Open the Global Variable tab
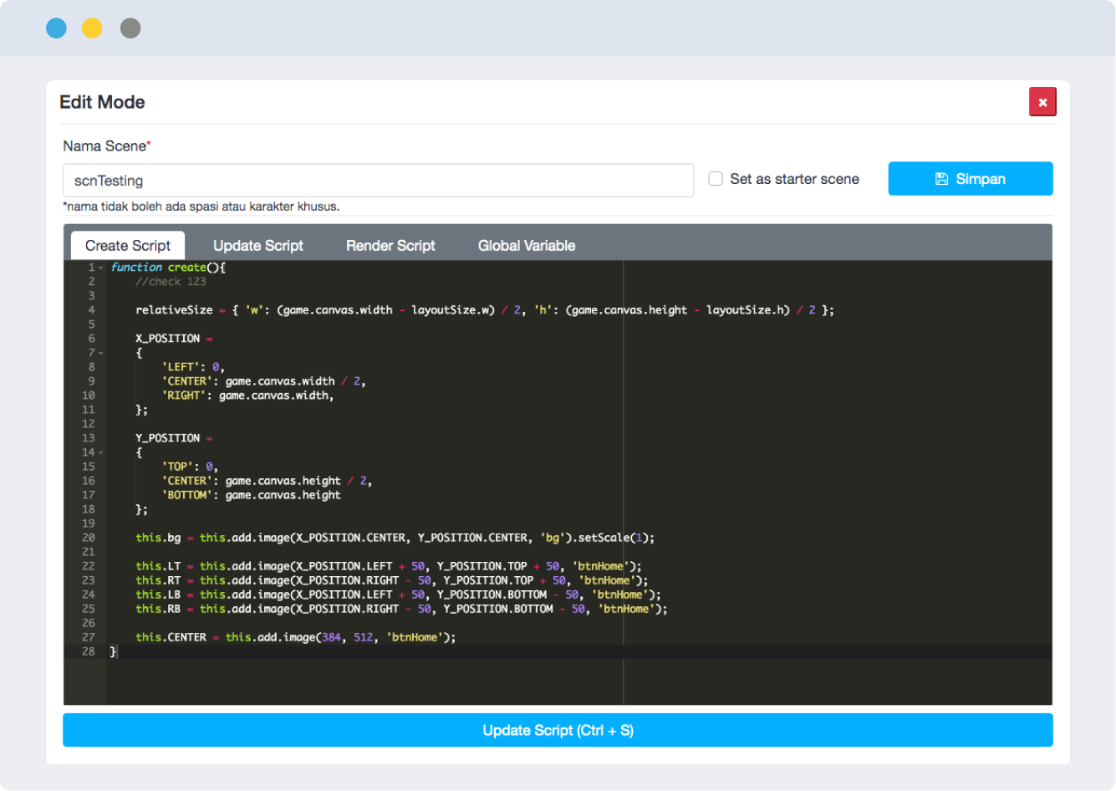1116x791 pixels. [527, 246]
